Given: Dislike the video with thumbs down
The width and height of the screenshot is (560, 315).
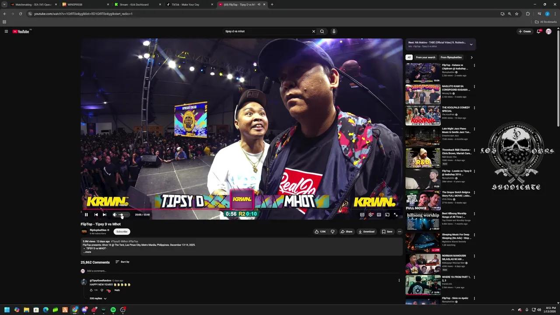Looking at the screenshot, I should (x=332, y=231).
